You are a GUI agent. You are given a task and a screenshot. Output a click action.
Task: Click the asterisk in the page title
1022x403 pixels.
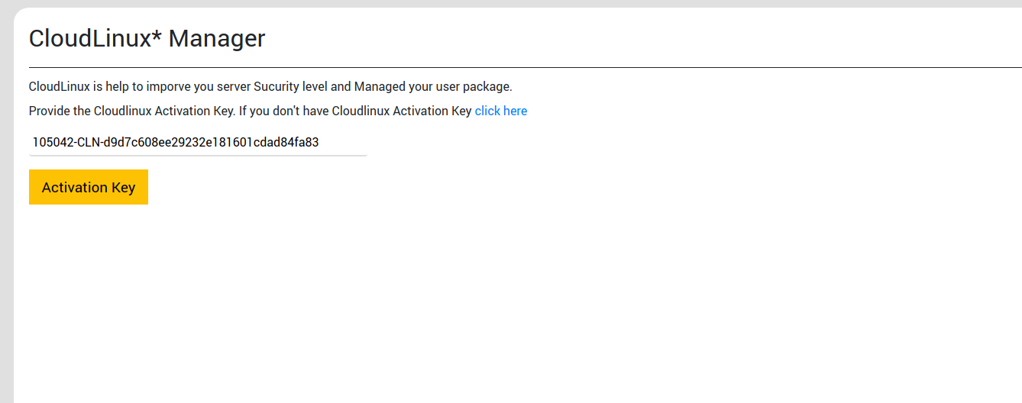[157, 34]
